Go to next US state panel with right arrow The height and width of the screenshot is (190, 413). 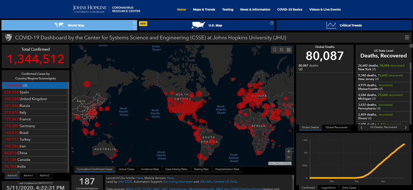tap(406, 128)
